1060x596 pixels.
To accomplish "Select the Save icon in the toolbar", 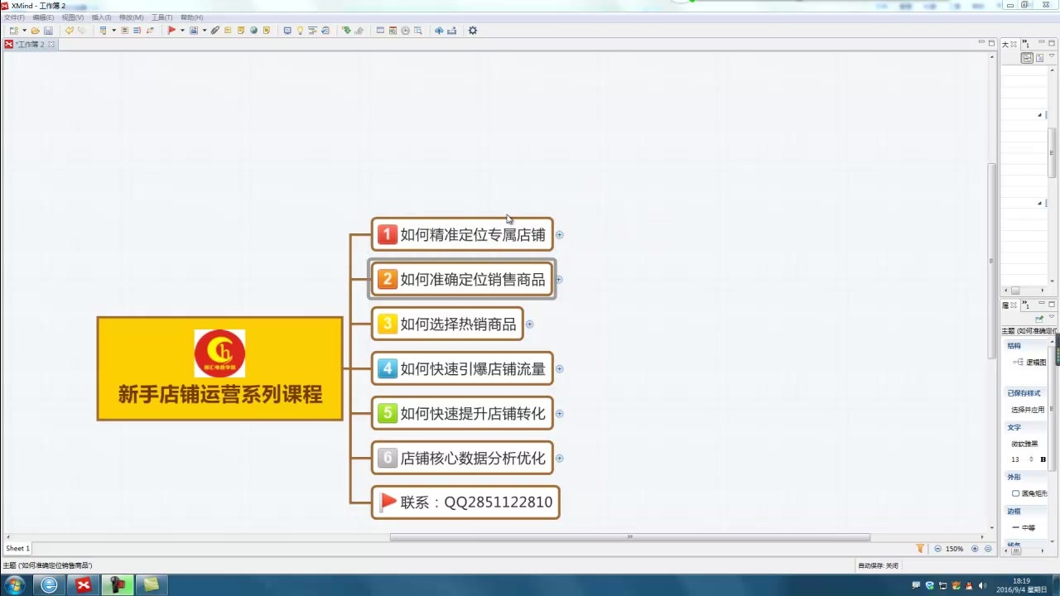I will 49,30.
